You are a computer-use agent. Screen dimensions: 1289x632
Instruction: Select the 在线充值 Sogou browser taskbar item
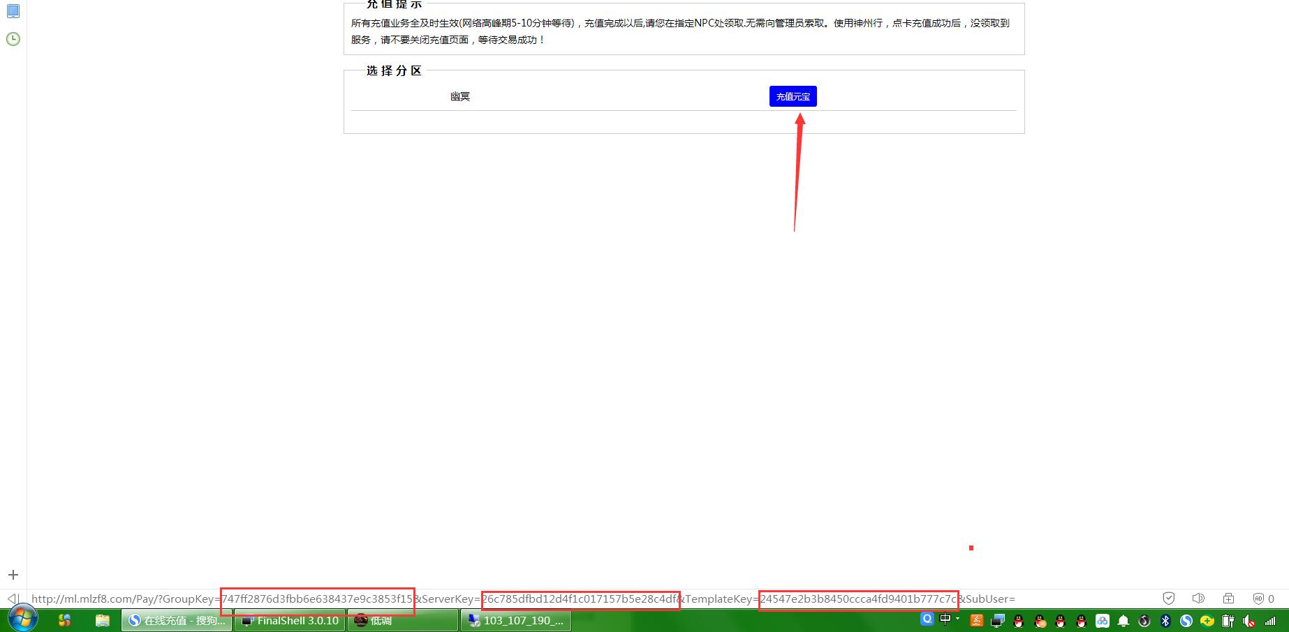pyautogui.click(x=177, y=620)
